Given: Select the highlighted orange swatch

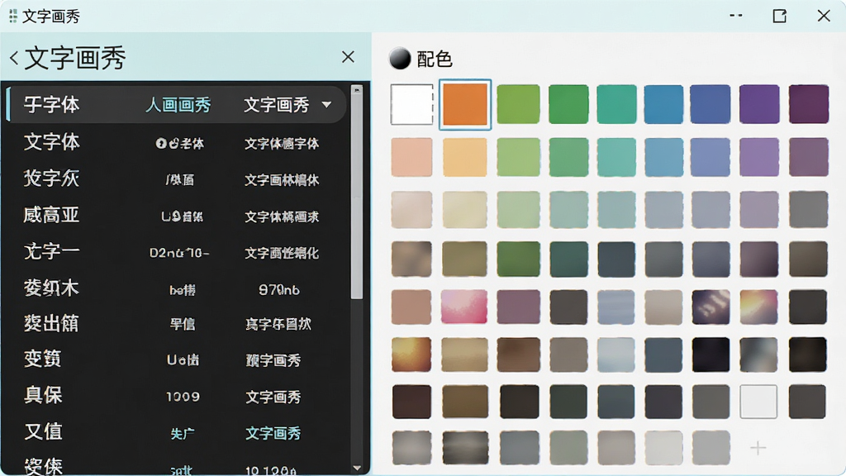Looking at the screenshot, I should 465,105.
